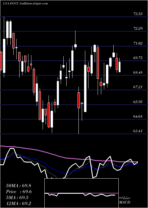The image size is (148, 208).
Task: Click inside the Live MACD mini chart box
Action: (x=81, y=193)
